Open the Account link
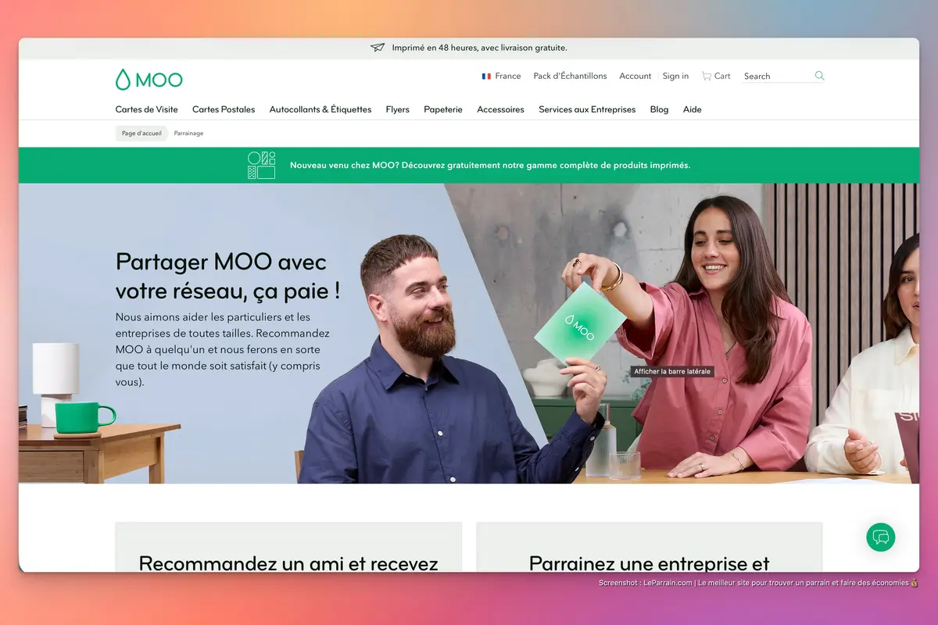 pyautogui.click(x=635, y=76)
